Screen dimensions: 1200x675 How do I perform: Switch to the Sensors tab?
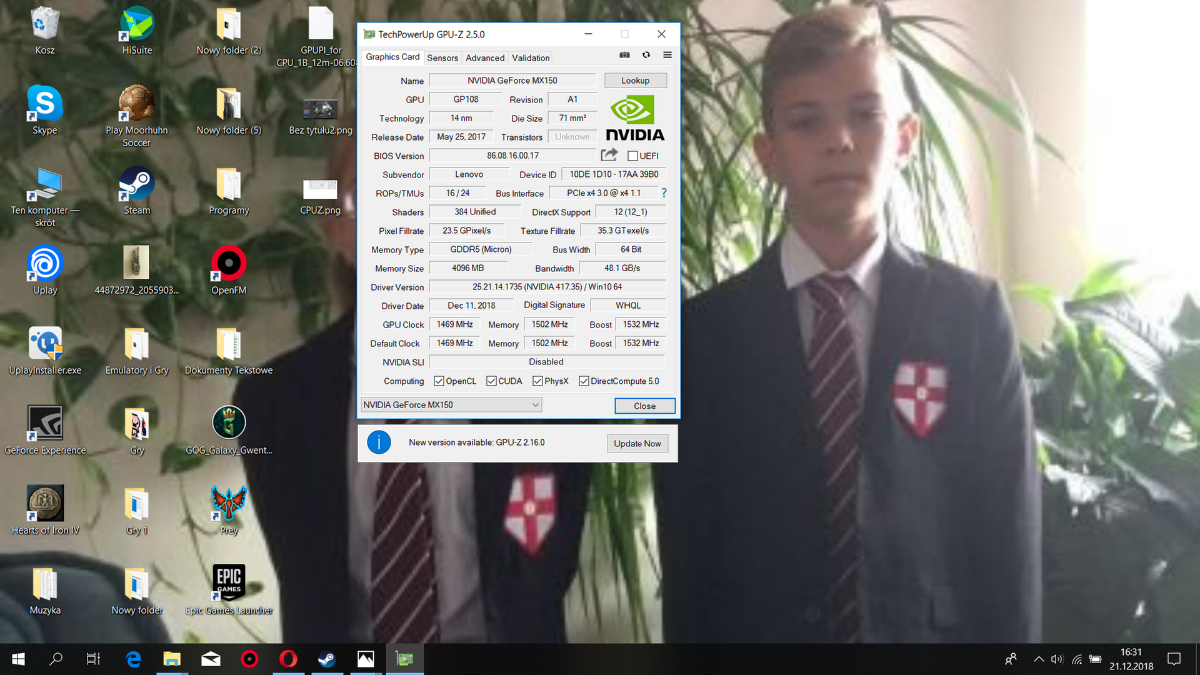[x=442, y=57]
